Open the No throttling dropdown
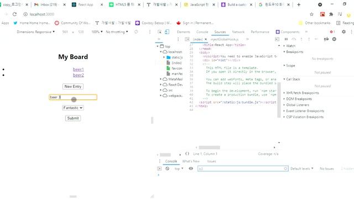 [117, 32]
